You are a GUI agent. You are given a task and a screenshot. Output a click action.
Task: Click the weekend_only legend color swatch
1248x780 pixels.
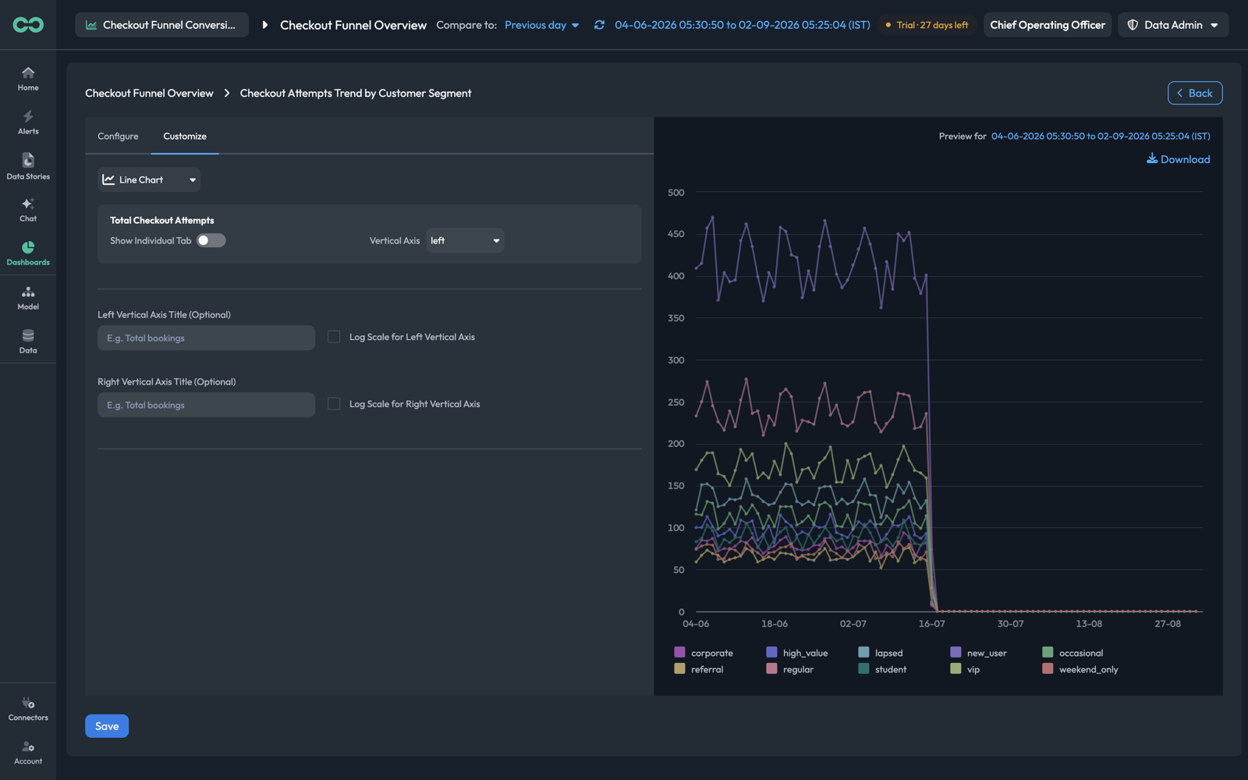tap(1048, 668)
